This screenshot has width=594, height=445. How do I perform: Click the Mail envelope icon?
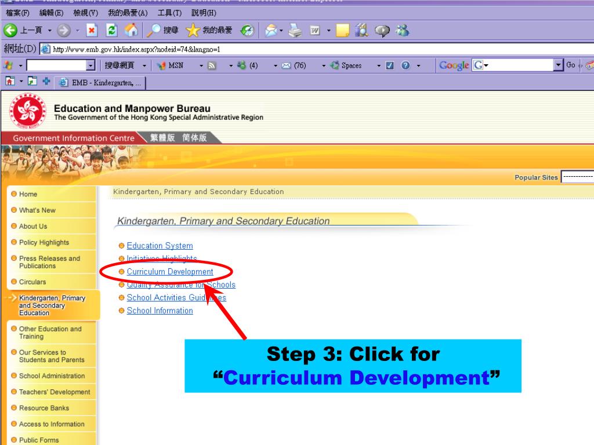coord(271,30)
